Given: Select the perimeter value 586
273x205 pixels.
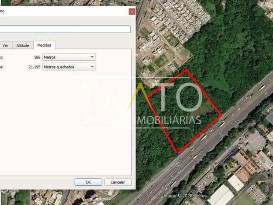Looking at the screenshot, I should point(37,57).
